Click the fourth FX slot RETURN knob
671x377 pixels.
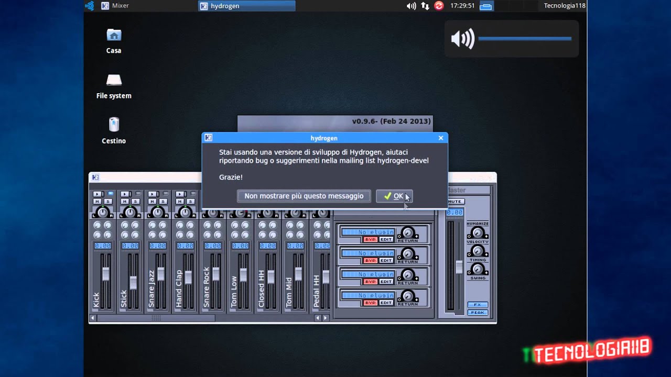point(408,296)
